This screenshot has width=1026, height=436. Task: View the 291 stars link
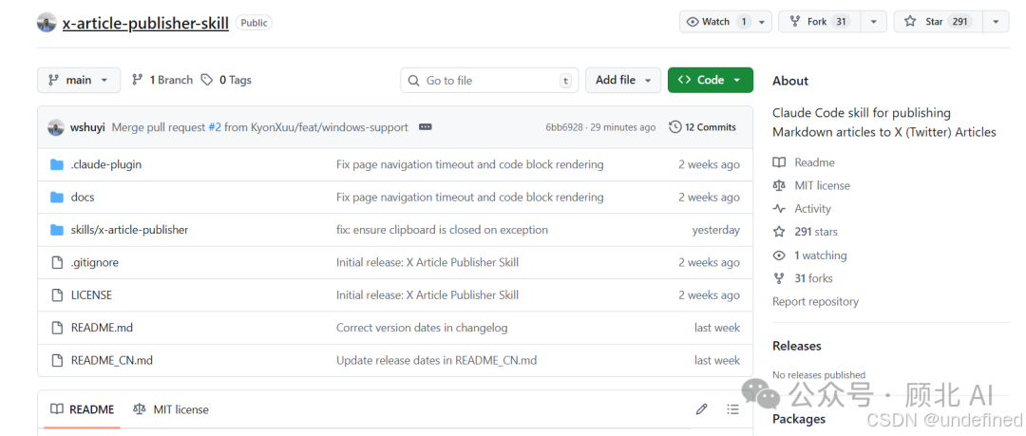(x=816, y=232)
